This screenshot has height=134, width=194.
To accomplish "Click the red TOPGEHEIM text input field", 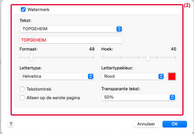I will pos(71,40).
